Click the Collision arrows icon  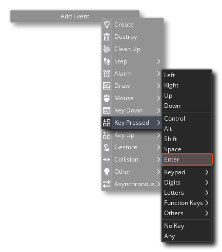point(107,159)
